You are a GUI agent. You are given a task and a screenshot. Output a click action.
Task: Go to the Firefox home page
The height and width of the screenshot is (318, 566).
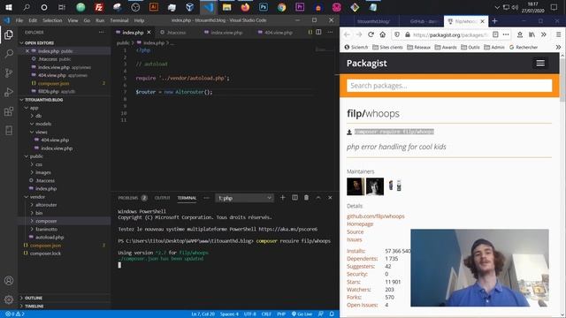pyautogui.click(x=383, y=34)
